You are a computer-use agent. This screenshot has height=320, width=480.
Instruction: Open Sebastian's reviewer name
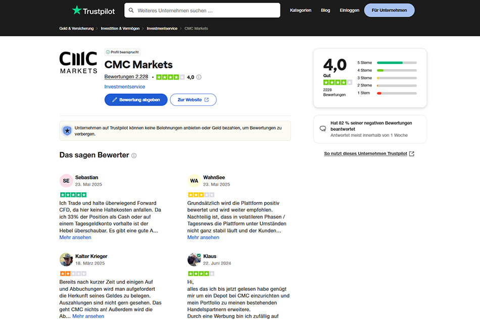click(86, 178)
